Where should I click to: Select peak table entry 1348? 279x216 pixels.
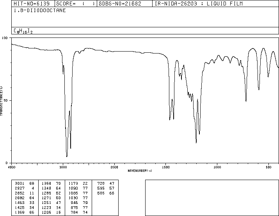coord(46,188)
